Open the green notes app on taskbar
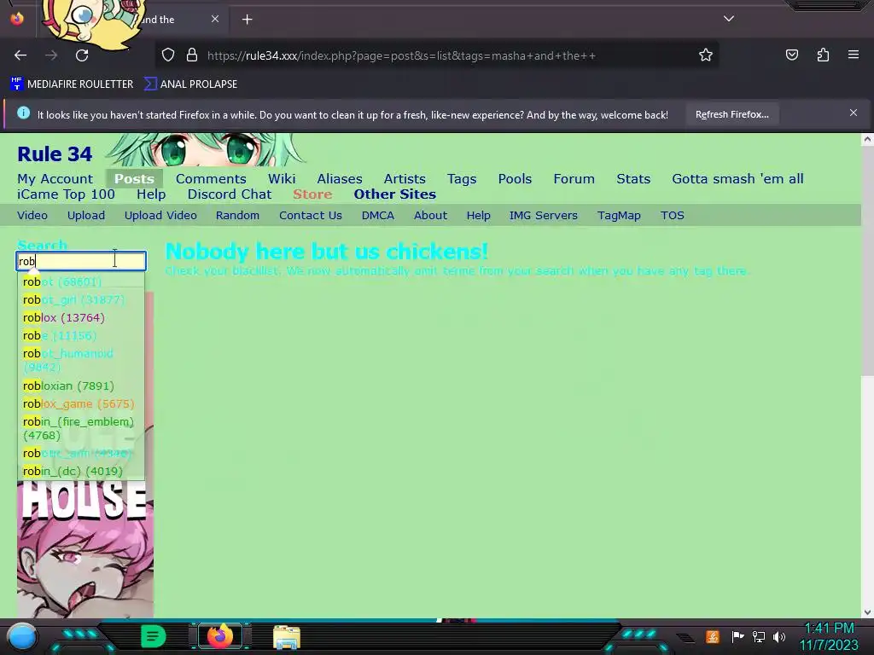This screenshot has width=874, height=655. pos(153,636)
